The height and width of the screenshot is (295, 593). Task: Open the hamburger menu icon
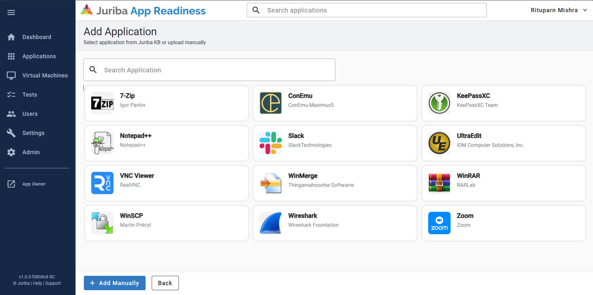click(11, 12)
